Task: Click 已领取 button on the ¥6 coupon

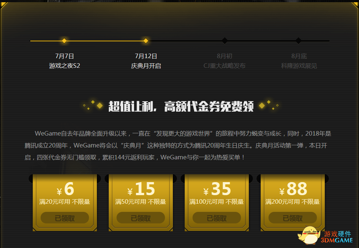Action: [x=65, y=218]
